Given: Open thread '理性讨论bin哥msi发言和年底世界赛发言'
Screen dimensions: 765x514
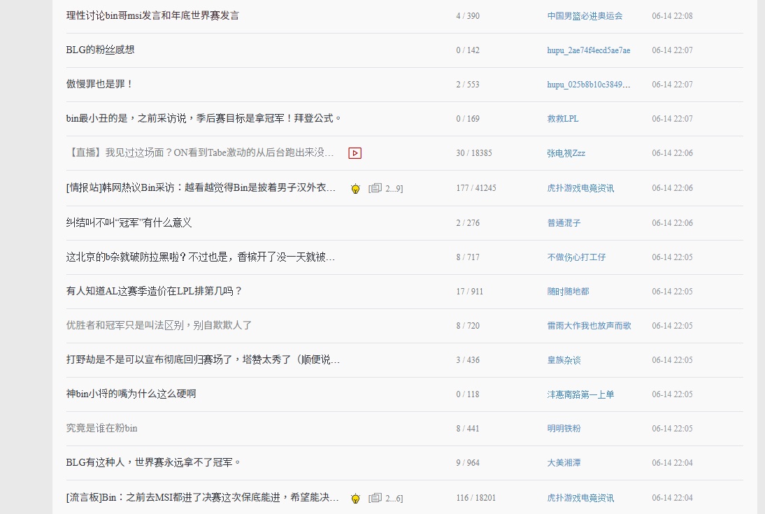Looking at the screenshot, I should [152, 15].
